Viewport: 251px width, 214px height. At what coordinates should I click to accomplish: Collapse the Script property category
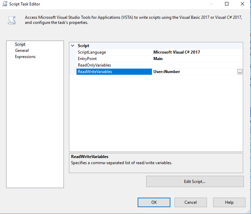(x=73, y=46)
